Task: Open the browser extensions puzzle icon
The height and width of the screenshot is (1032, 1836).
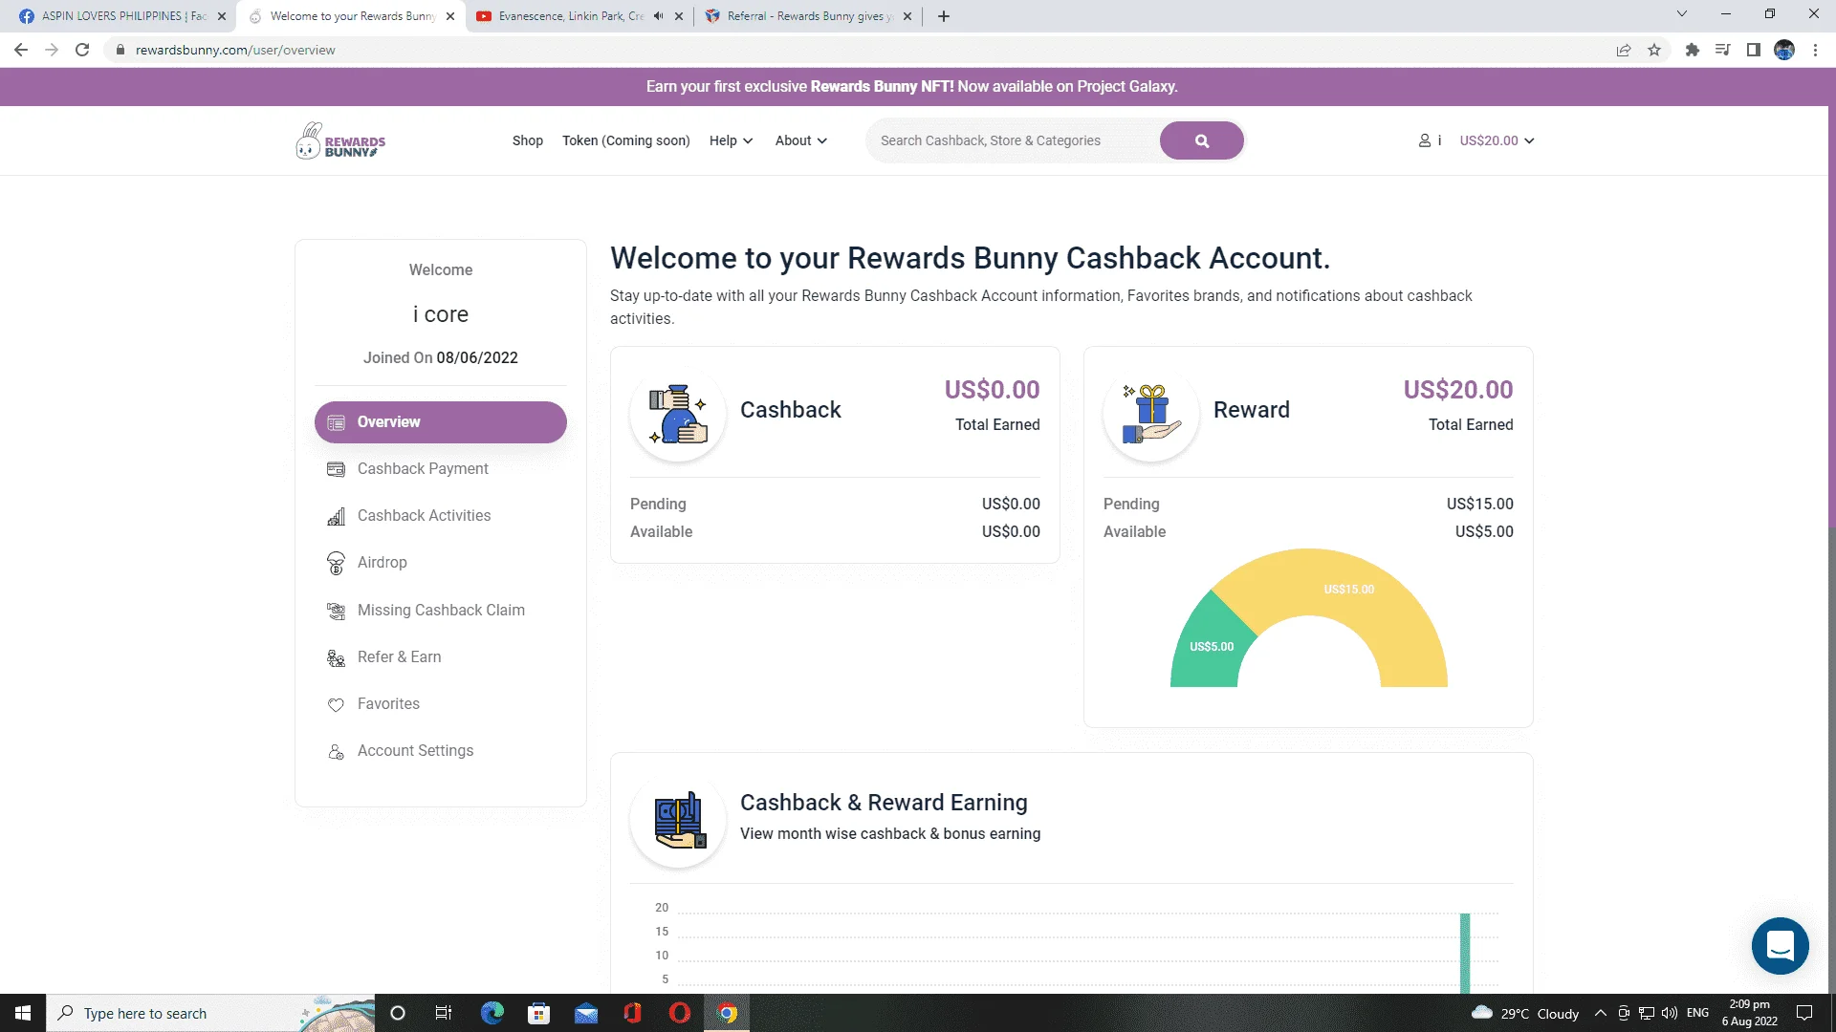Action: pos(1692,50)
